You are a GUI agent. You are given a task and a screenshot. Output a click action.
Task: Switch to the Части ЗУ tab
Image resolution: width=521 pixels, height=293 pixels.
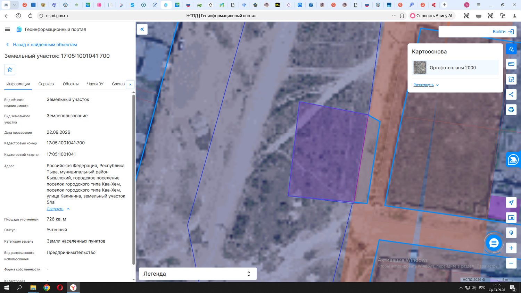pos(95,84)
